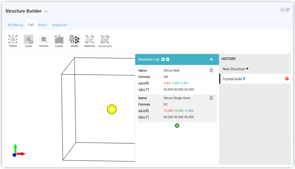Click the Clone cell tool

pyautogui.click(x=28, y=41)
